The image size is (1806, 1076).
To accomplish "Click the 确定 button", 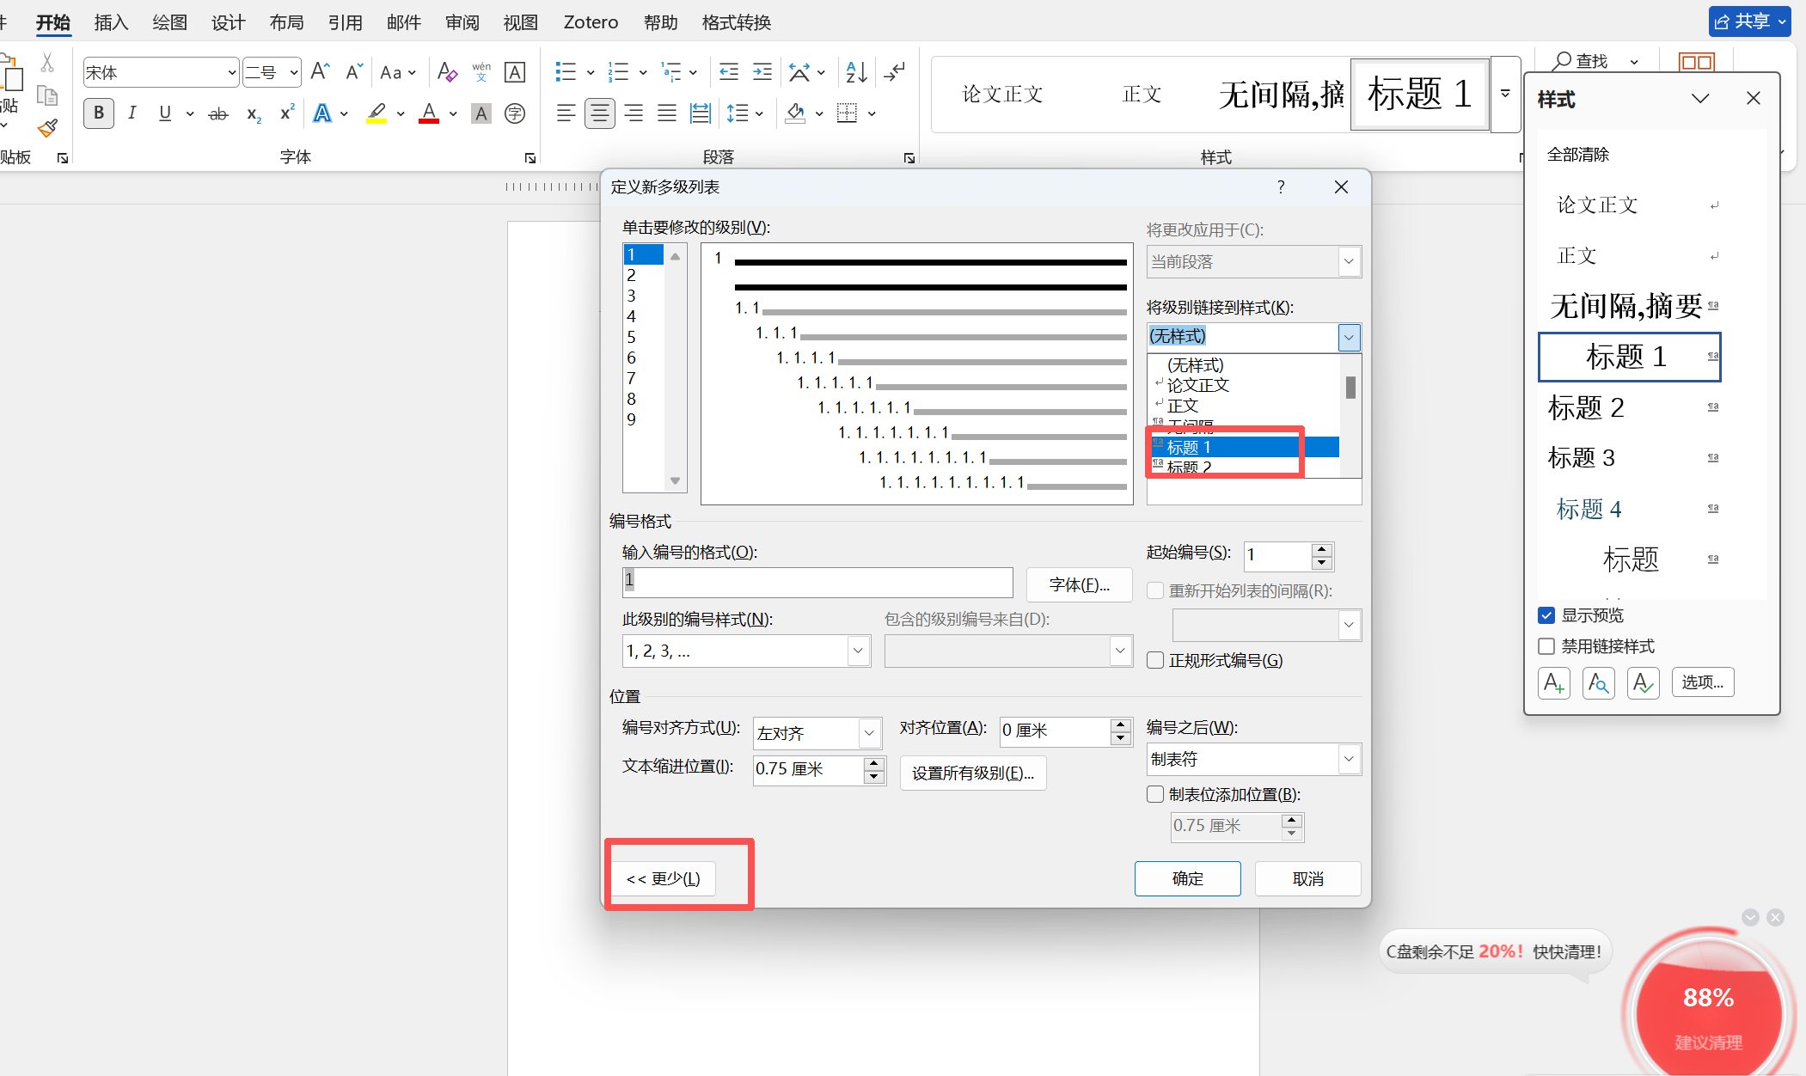I will (x=1187, y=878).
